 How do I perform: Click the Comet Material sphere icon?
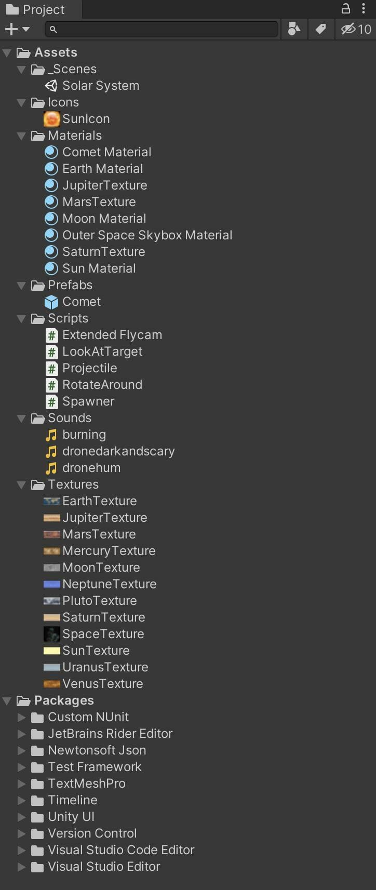tap(51, 152)
